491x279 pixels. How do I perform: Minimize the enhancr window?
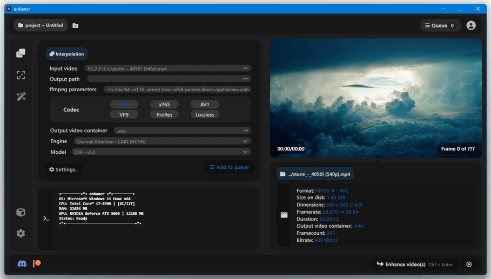(x=443, y=9)
